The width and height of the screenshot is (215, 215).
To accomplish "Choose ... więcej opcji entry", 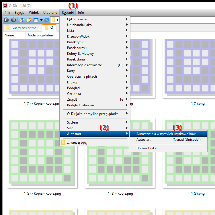I will pyautogui.click(x=95, y=142).
